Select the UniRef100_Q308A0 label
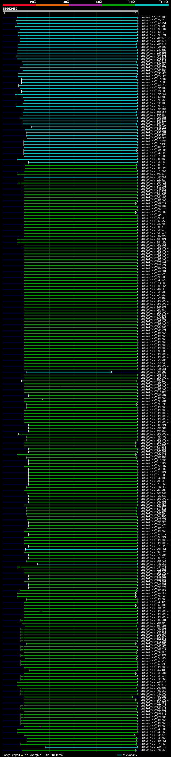The width and height of the screenshot is (171, 757). (x=153, y=50)
